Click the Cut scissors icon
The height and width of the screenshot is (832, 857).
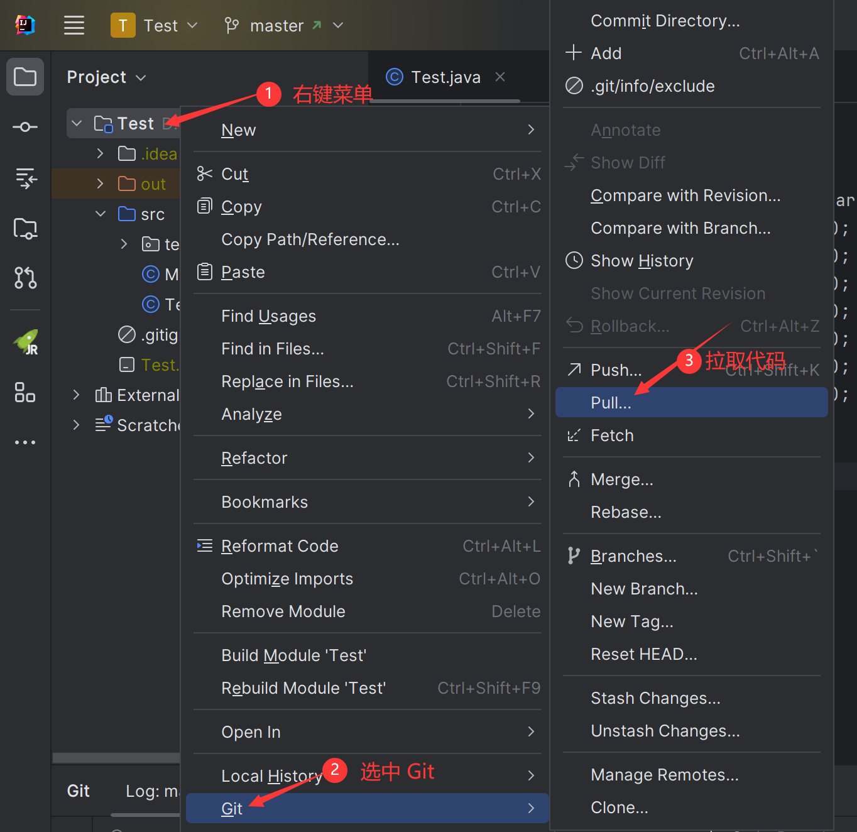pyautogui.click(x=205, y=173)
